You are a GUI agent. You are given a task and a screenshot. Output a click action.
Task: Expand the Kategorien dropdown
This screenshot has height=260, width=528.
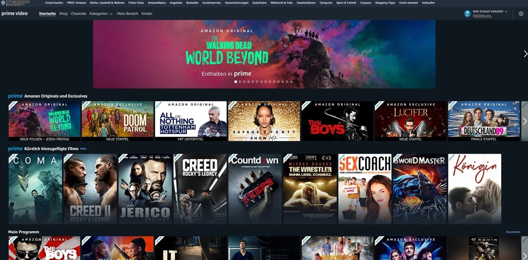(x=101, y=14)
